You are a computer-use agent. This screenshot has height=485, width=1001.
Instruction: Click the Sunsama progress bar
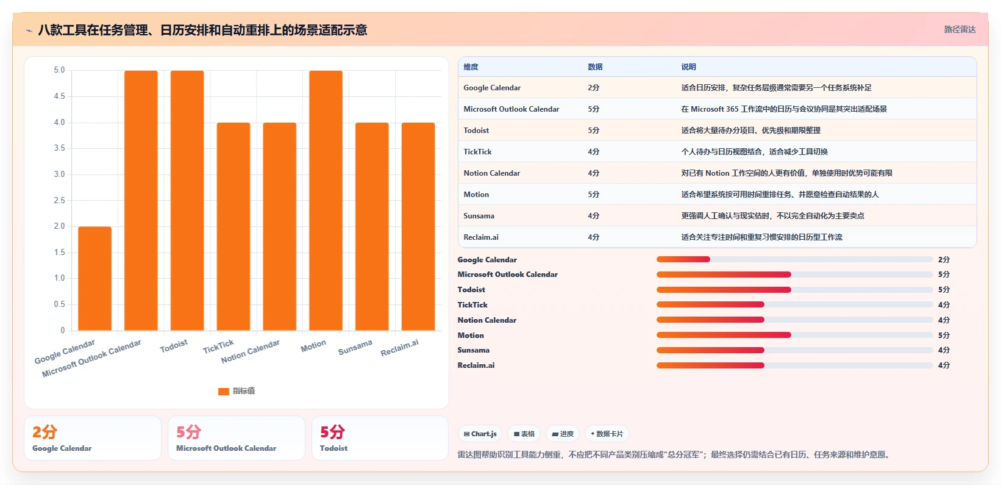point(794,350)
